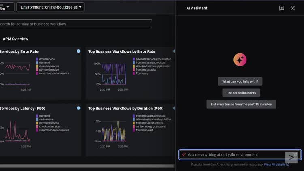
Task: Choose the 'What can you help with?' suggestion
Action: [240, 81]
